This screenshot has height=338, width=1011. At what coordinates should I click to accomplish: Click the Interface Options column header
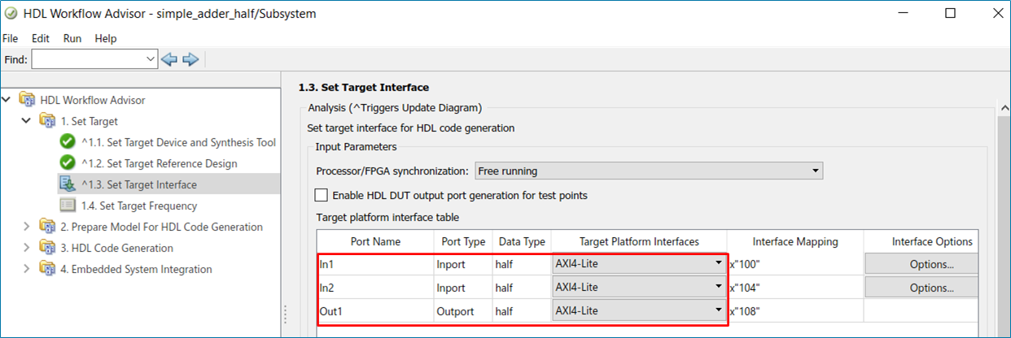point(932,241)
